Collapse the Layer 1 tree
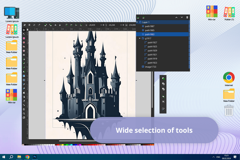The image size is (240, 160). point(137,22)
